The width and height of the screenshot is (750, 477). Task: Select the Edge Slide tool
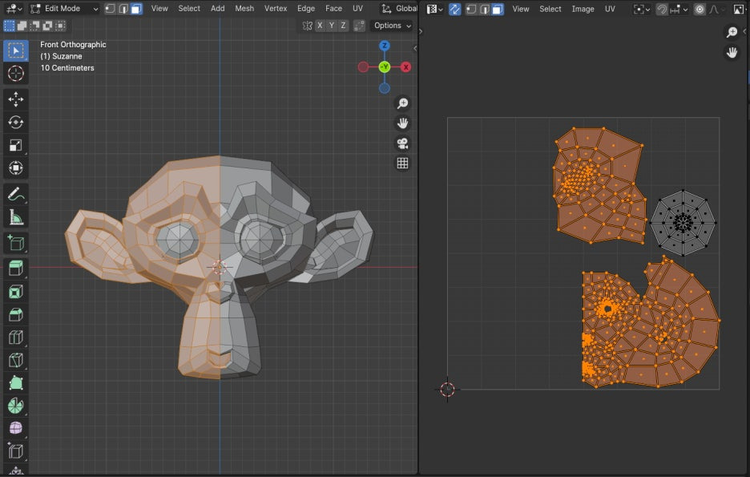[x=16, y=451]
